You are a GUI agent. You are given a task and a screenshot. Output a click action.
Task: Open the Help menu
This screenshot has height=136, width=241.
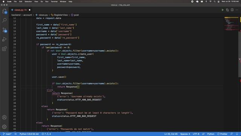point(70,2)
